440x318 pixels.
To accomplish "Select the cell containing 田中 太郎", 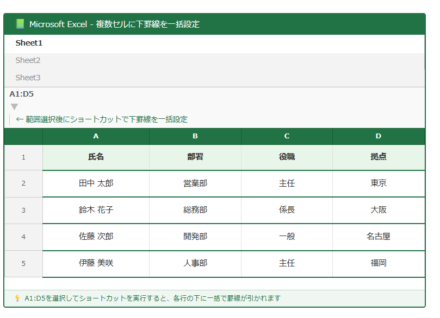I will (96, 183).
